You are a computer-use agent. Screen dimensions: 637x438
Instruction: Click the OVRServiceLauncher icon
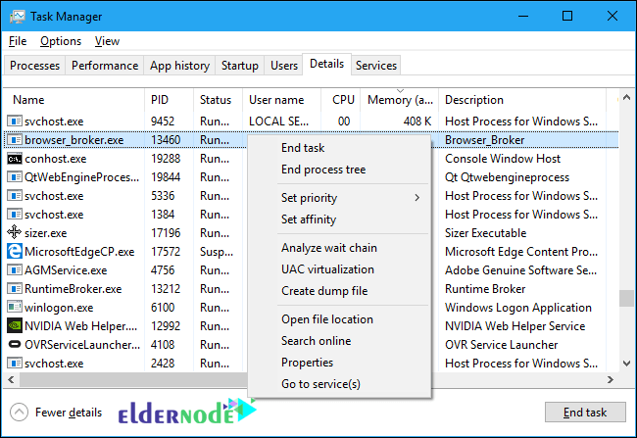pos(15,345)
